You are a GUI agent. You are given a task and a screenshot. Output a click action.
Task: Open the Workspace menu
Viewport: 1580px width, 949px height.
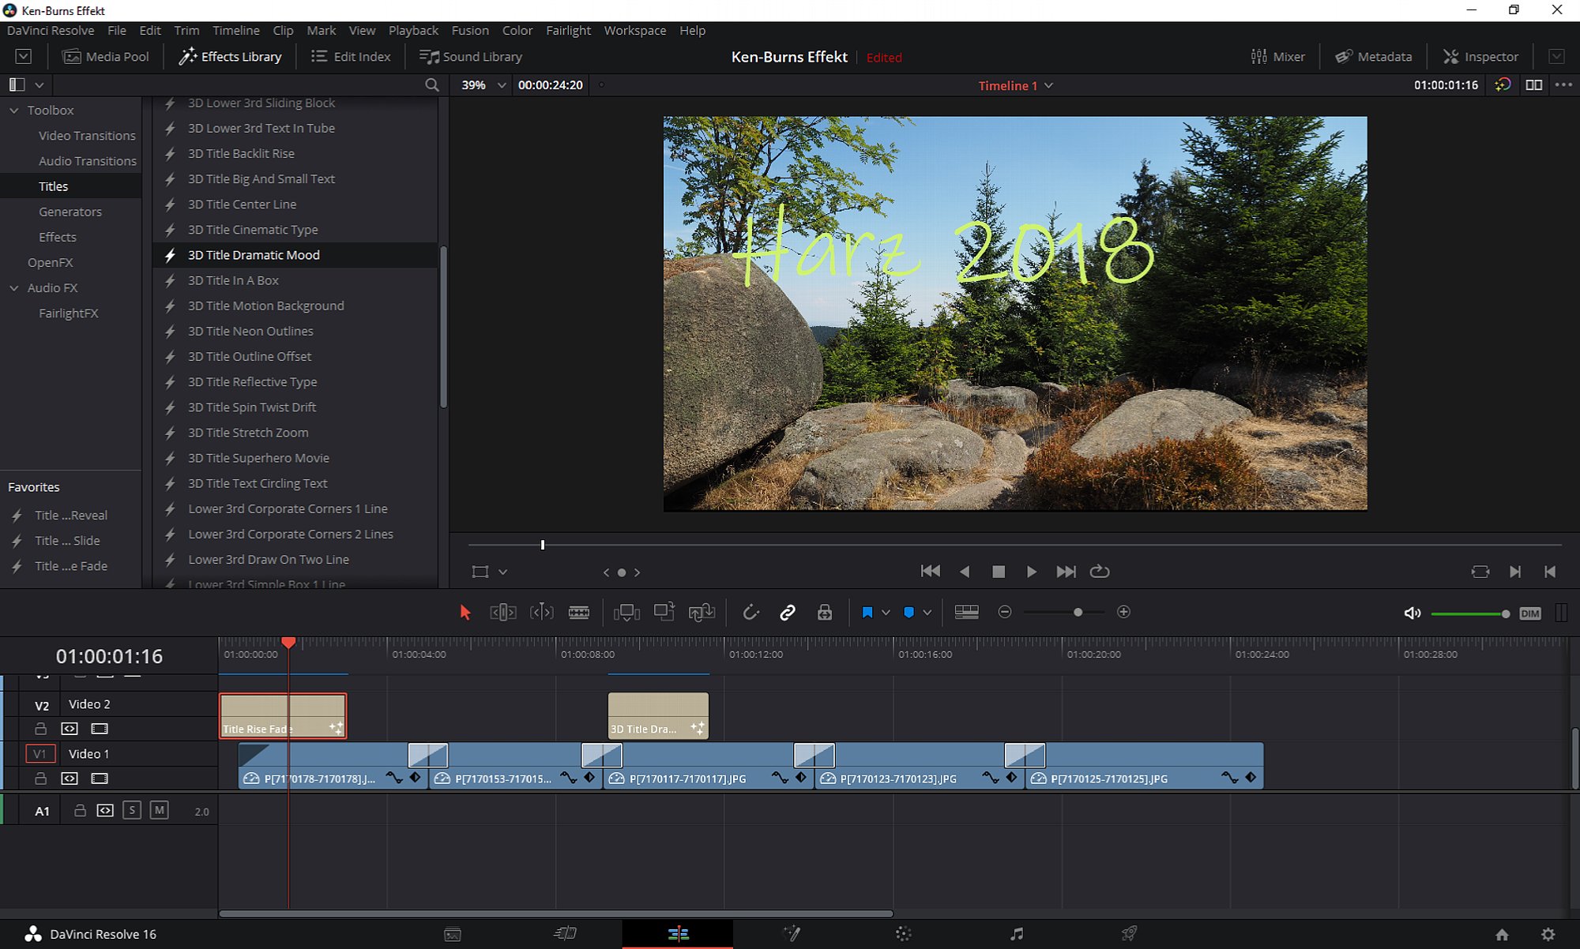tap(634, 30)
